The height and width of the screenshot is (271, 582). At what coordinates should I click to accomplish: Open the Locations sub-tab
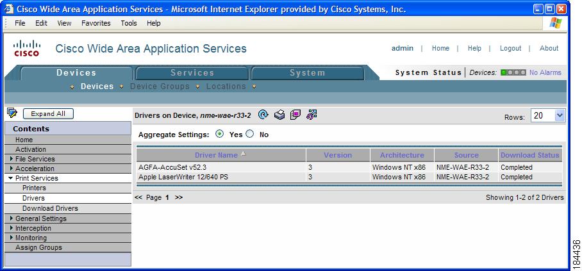pyautogui.click(x=226, y=86)
